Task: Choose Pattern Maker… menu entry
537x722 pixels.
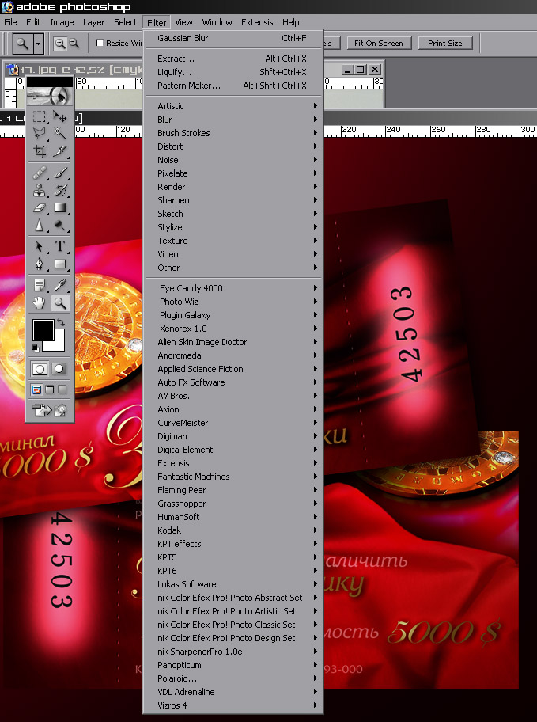Action: click(x=233, y=85)
